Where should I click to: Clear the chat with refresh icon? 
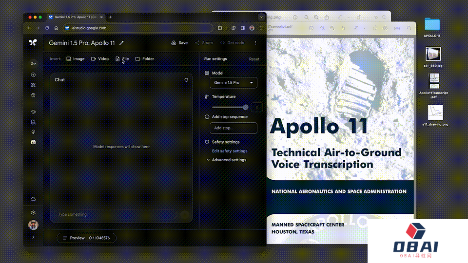[186, 80]
